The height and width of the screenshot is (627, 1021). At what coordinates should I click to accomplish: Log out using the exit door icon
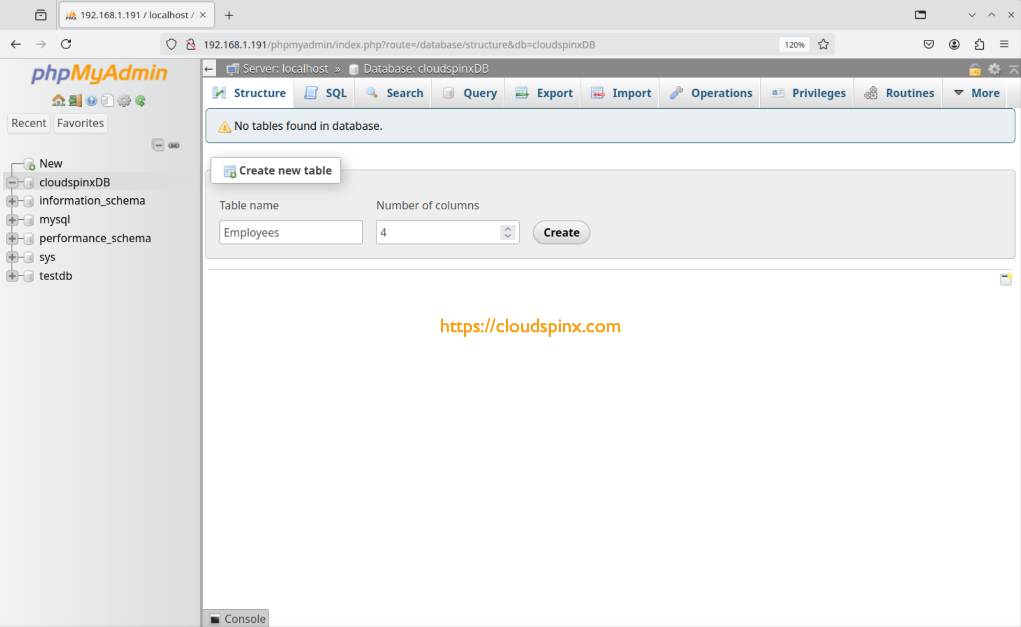coord(74,100)
